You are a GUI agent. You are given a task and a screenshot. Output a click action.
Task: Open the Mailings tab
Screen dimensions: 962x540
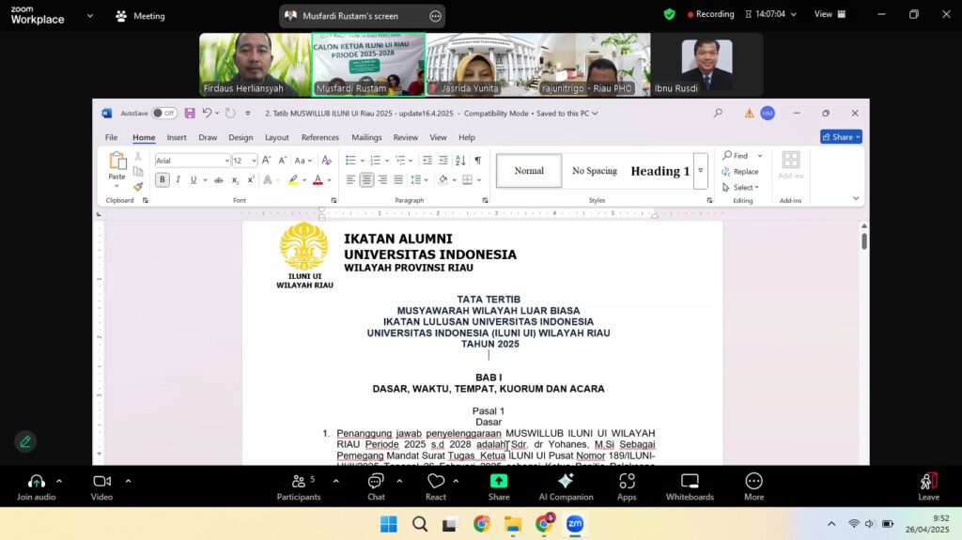point(366,137)
